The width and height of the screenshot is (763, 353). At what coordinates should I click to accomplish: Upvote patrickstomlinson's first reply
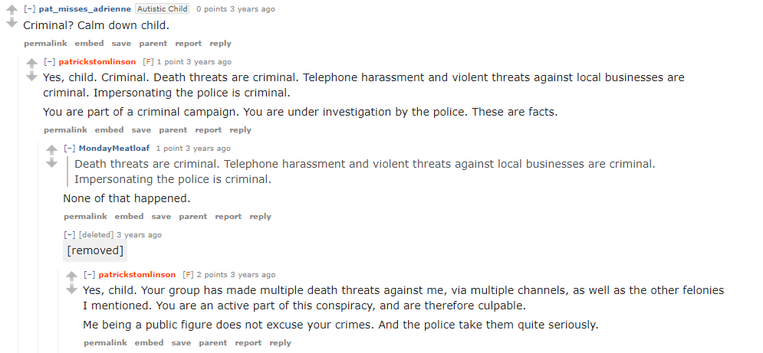click(31, 64)
